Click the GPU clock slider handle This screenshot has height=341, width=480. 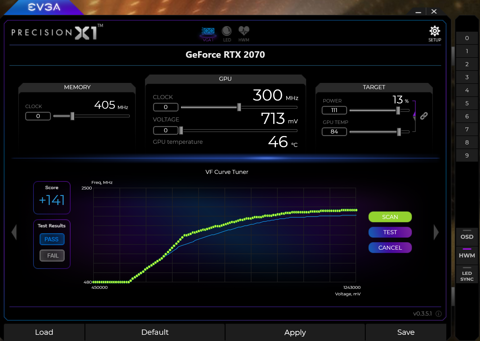239,107
